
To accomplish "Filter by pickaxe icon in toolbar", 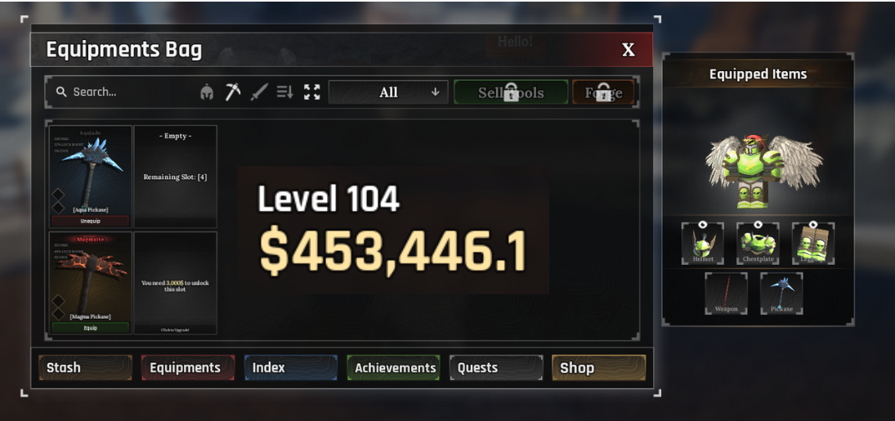I will point(232,92).
